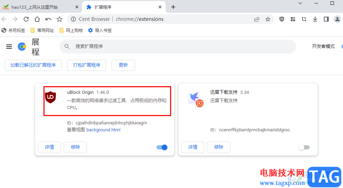Close the hao123 tab
The width and height of the screenshot is (343, 188).
77,7
